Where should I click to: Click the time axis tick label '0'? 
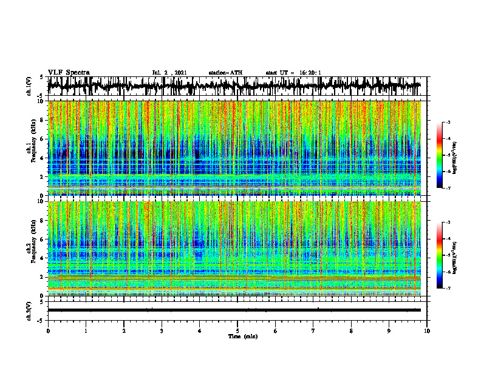point(48,331)
